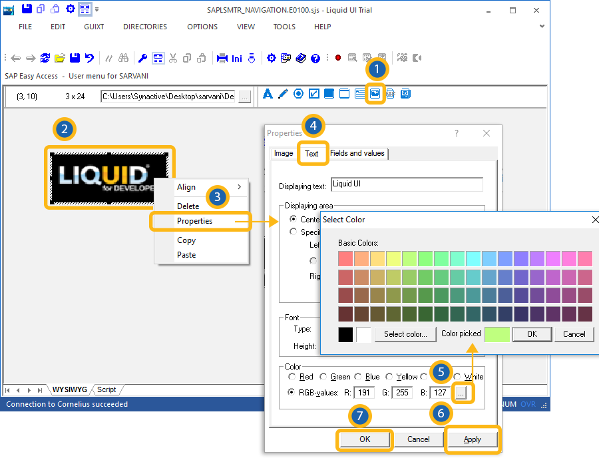Switch to the Text tab in Properties
This screenshot has height=466, width=599.
311,154
